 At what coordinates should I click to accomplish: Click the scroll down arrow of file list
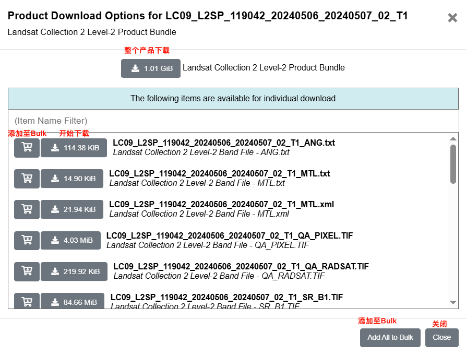coord(453,302)
